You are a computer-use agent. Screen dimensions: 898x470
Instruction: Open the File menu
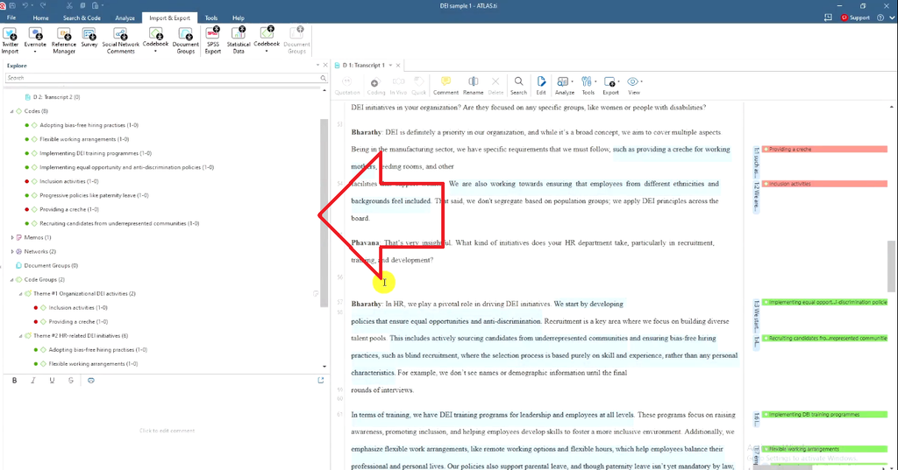tap(11, 18)
